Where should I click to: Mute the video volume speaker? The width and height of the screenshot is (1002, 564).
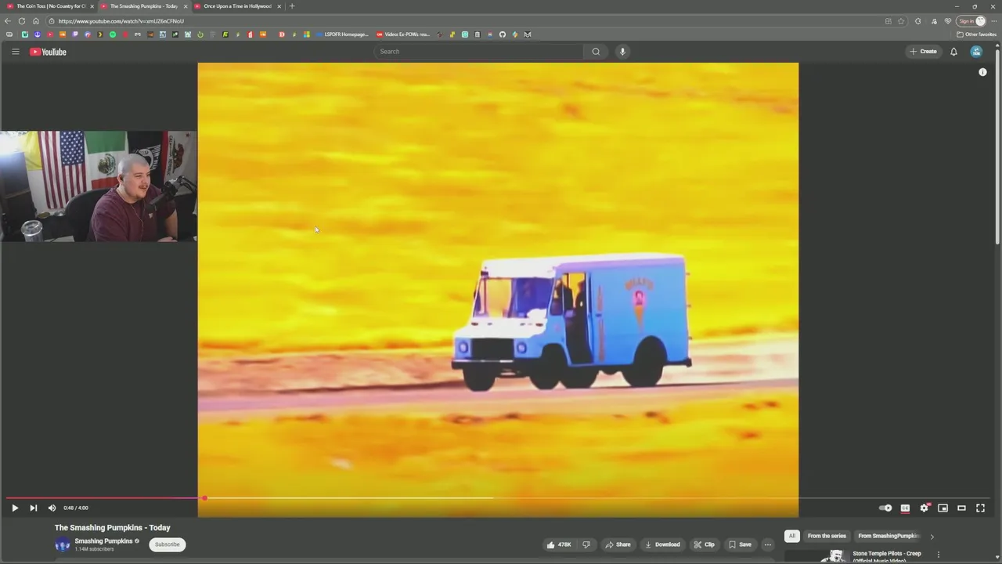point(52,508)
